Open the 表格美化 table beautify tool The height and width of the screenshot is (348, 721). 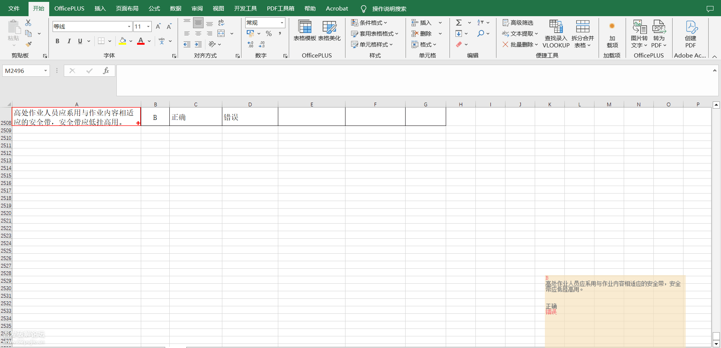[329, 30]
